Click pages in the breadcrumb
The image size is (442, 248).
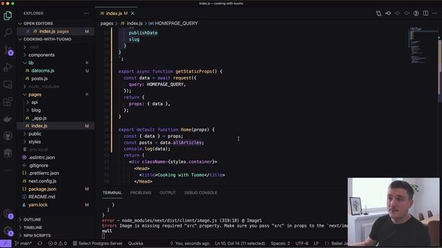pyautogui.click(x=107, y=23)
